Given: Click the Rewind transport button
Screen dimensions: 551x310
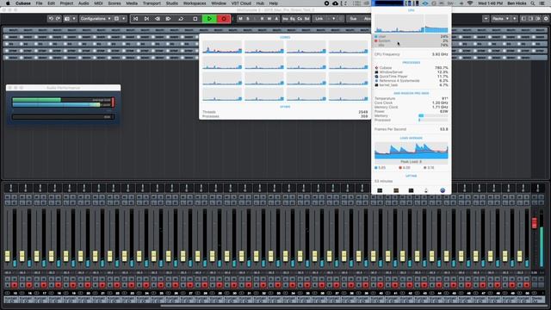Looking at the screenshot, I should click(x=158, y=19).
